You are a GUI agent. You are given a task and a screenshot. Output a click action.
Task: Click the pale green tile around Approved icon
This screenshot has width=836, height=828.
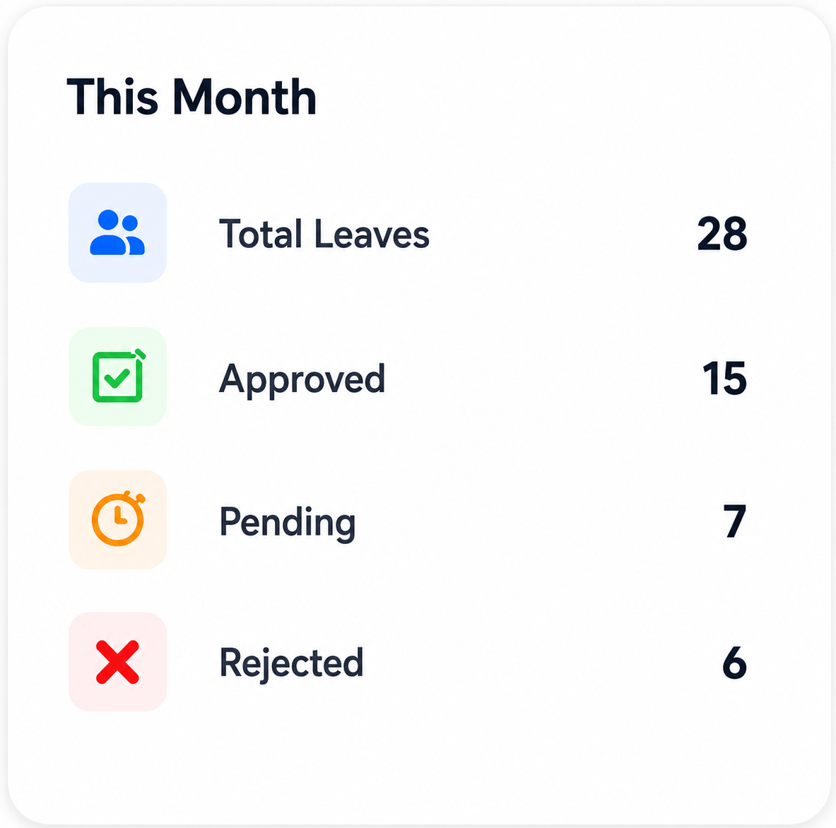click(117, 377)
